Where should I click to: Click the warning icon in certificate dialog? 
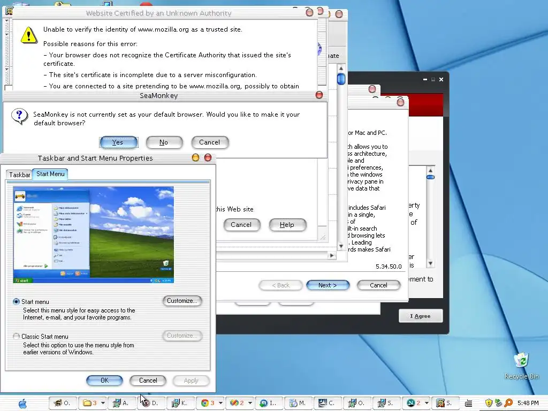point(29,35)
